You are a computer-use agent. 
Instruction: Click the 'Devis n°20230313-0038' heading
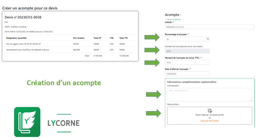tap(23, 17)
